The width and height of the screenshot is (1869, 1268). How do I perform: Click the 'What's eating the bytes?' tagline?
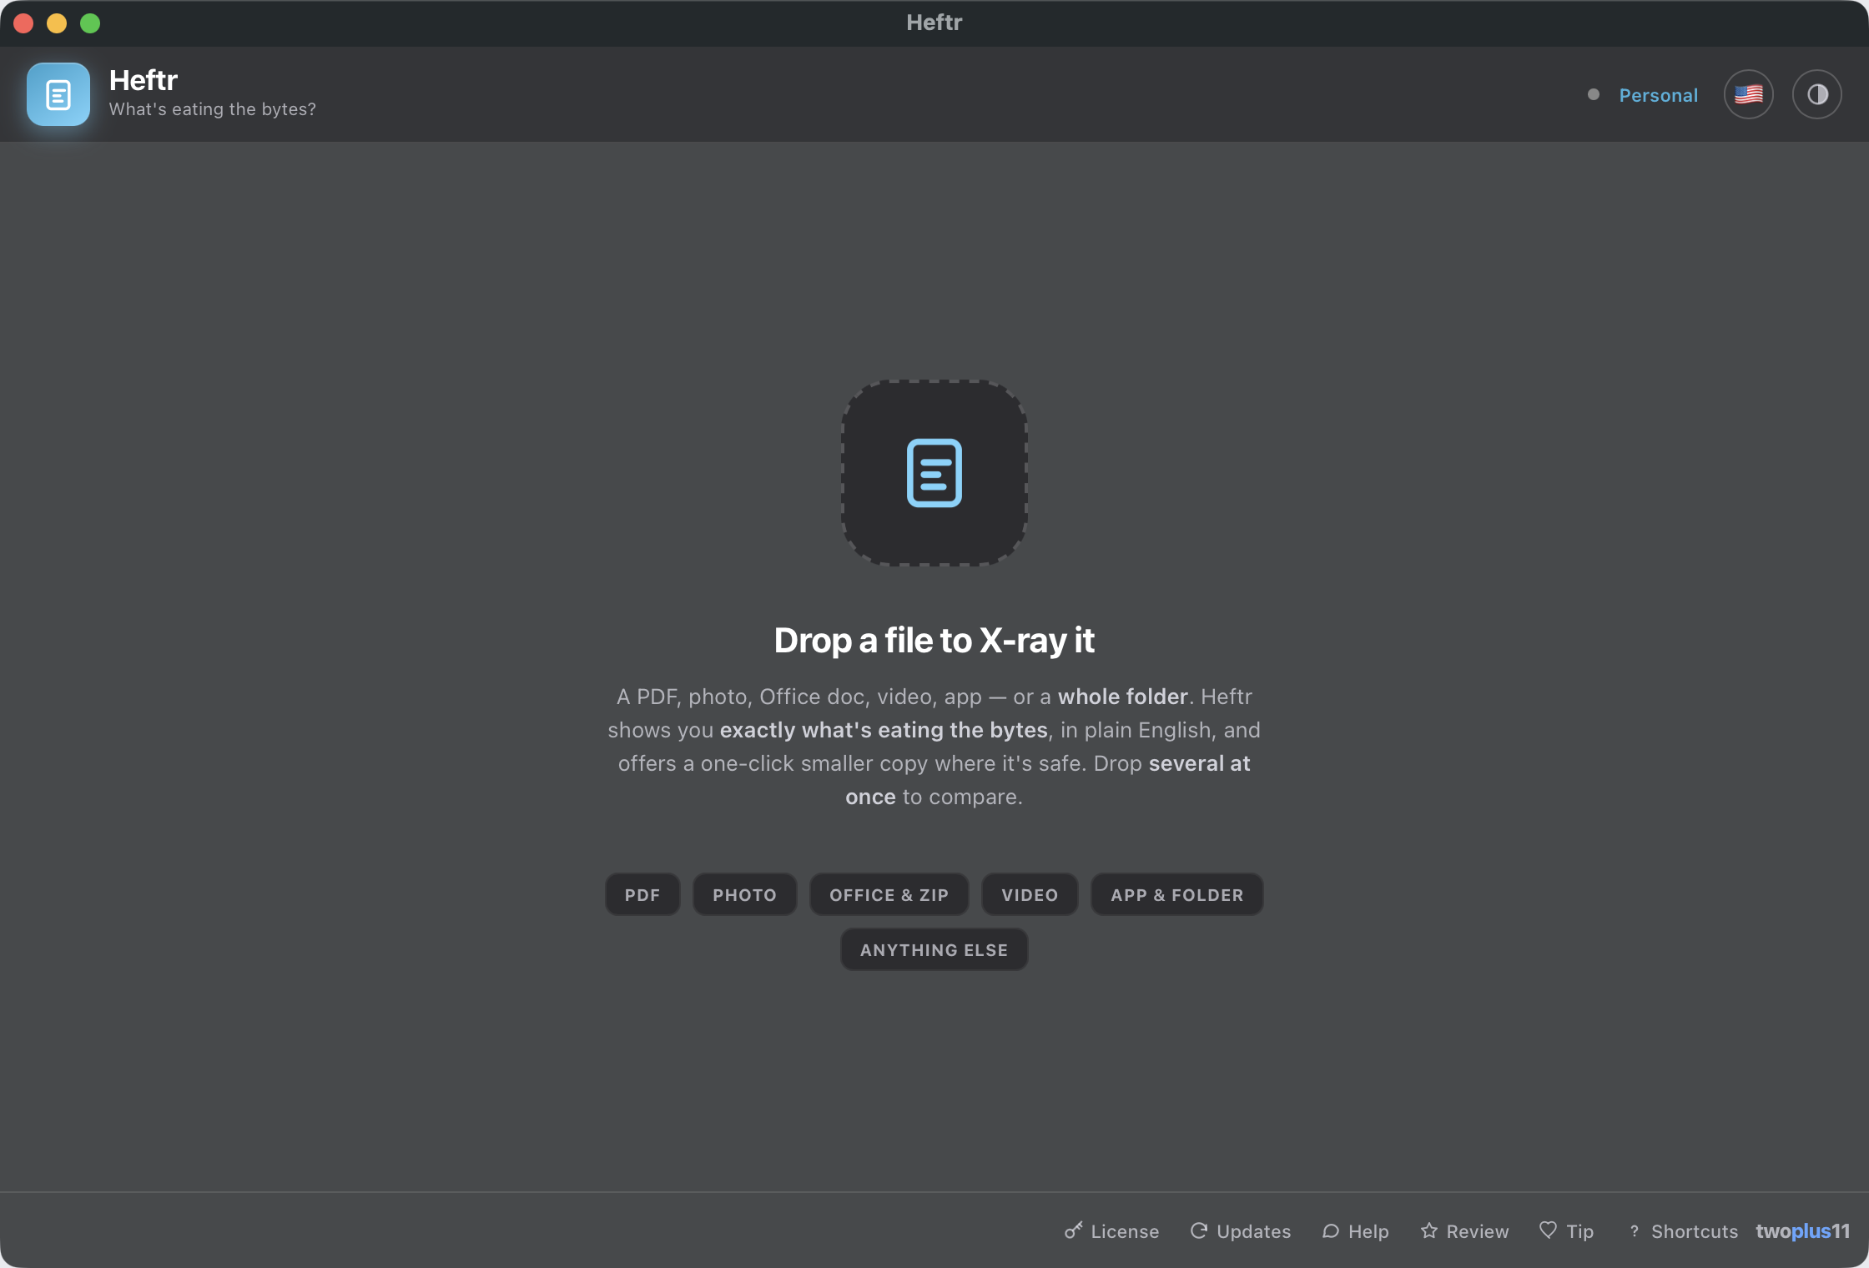coord(212,109)
